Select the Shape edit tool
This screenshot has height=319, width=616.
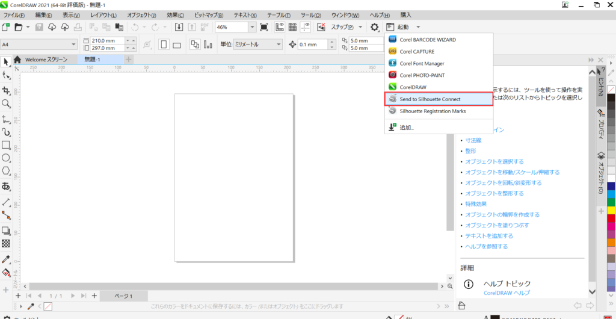6,75
